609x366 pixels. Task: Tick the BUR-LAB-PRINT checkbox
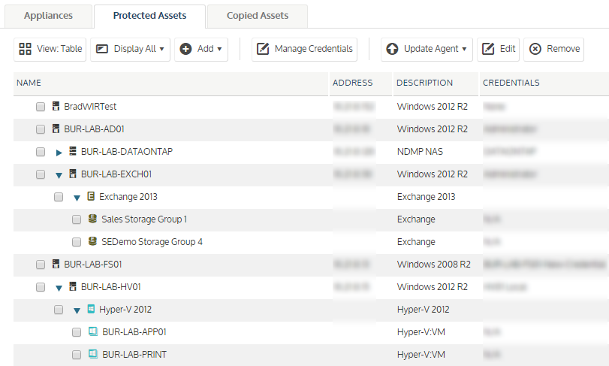tap(77, 355)
